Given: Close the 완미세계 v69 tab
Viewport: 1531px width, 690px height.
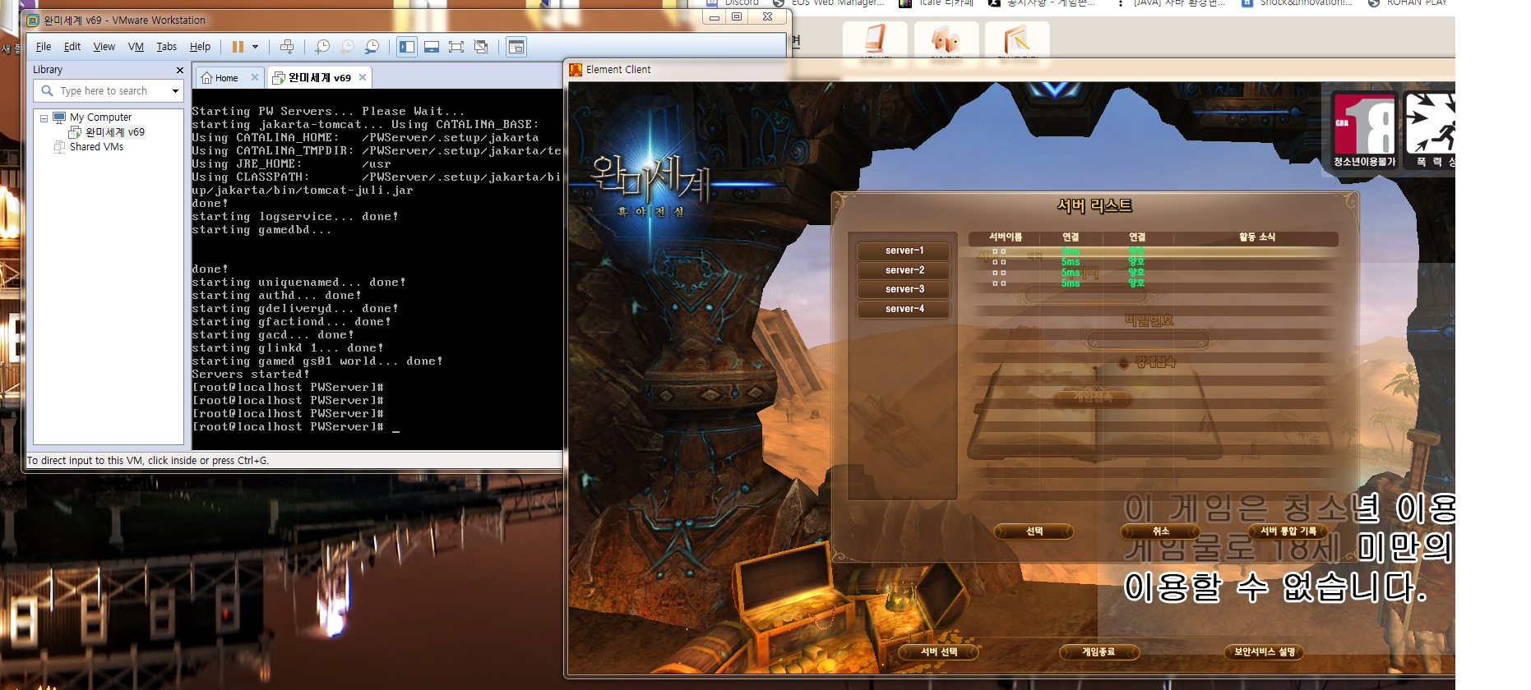Looking at the screenshot, I should 363,77.
